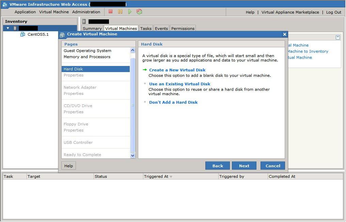Select Use an Existing Virtual Disk
The height and width of the screenshot is (222, 346).
coord(179,84)
